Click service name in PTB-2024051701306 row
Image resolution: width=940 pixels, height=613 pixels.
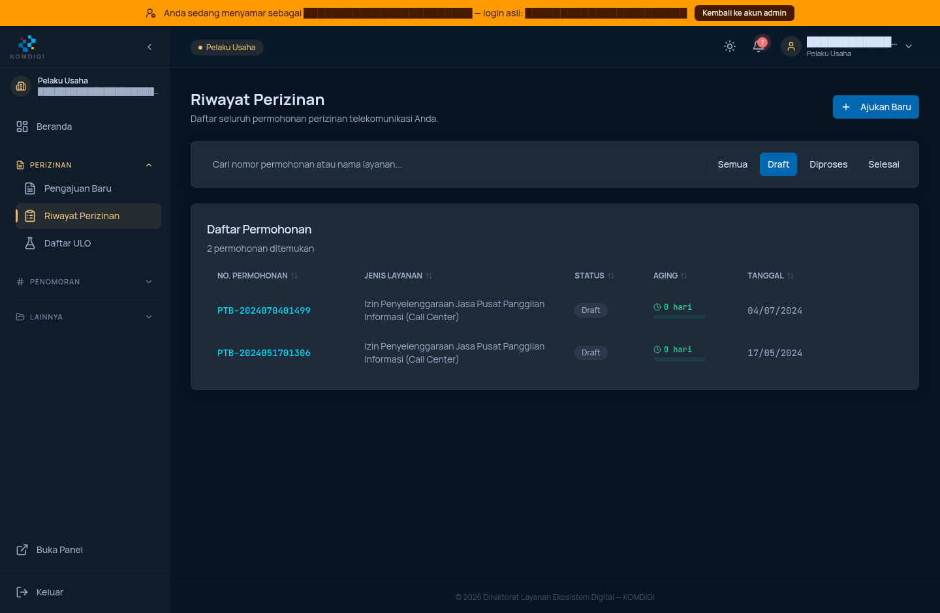coord(454,353)
